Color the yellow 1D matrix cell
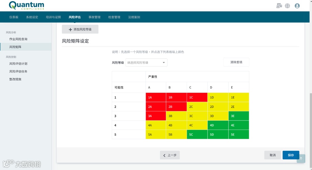The height and width of the screenshot is (170, 312). 218,97
